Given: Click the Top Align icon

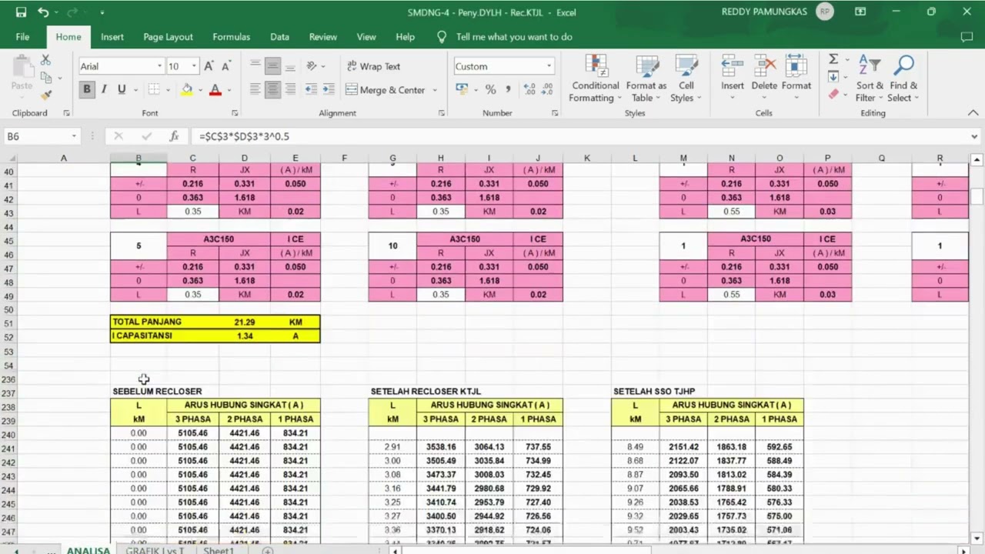Looking at the screenshot, I should 255,66.
